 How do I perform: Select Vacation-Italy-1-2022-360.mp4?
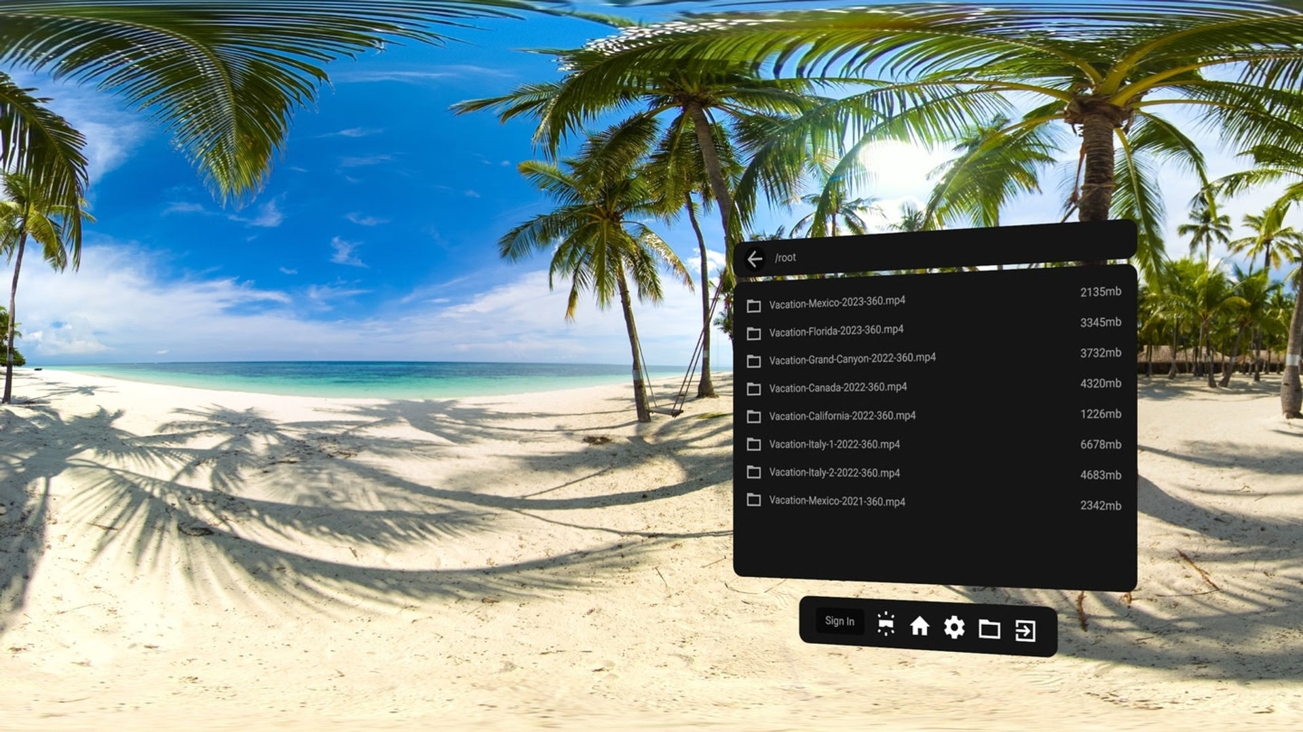tap(934, 444)
